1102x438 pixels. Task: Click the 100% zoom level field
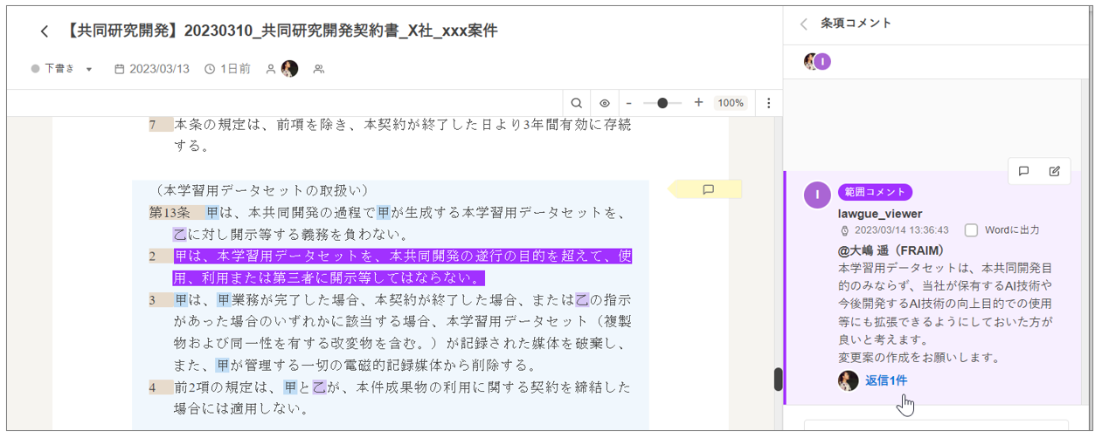[731, 103]
